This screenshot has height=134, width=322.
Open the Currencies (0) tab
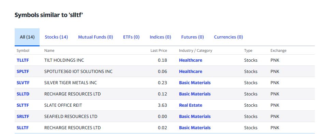tap(228, 37)
